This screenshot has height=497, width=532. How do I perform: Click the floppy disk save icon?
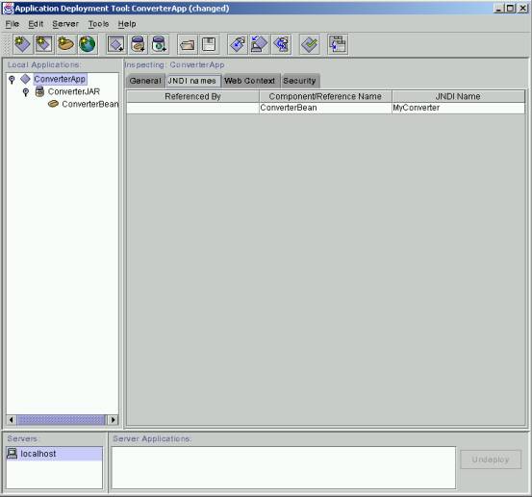pos(209,44)
